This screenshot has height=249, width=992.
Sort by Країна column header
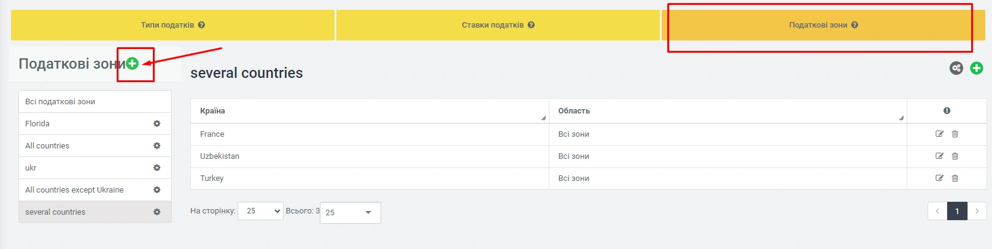pyautogui.click(x=370, y=111)
